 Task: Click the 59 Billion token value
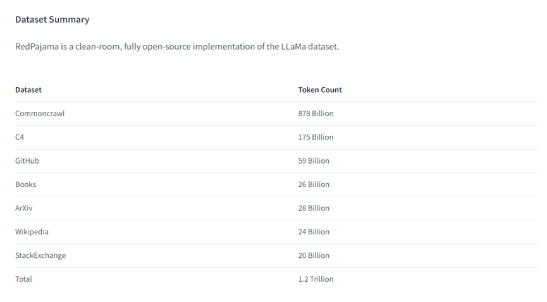tap(314, 161)
